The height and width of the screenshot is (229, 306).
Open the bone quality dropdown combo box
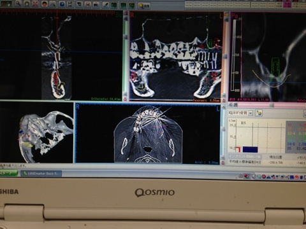click(x=240, y=113)
